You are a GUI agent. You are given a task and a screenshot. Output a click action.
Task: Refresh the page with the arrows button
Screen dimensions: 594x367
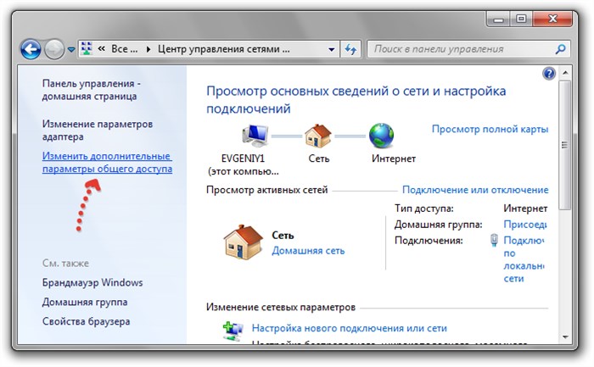[x=350, y=49]
